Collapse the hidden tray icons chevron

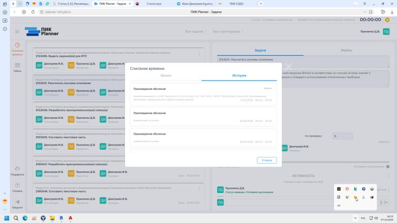(x=355, y=218)
